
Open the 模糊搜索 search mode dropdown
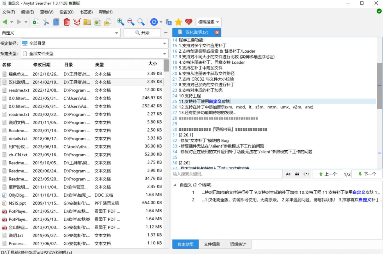click(209, 22)
